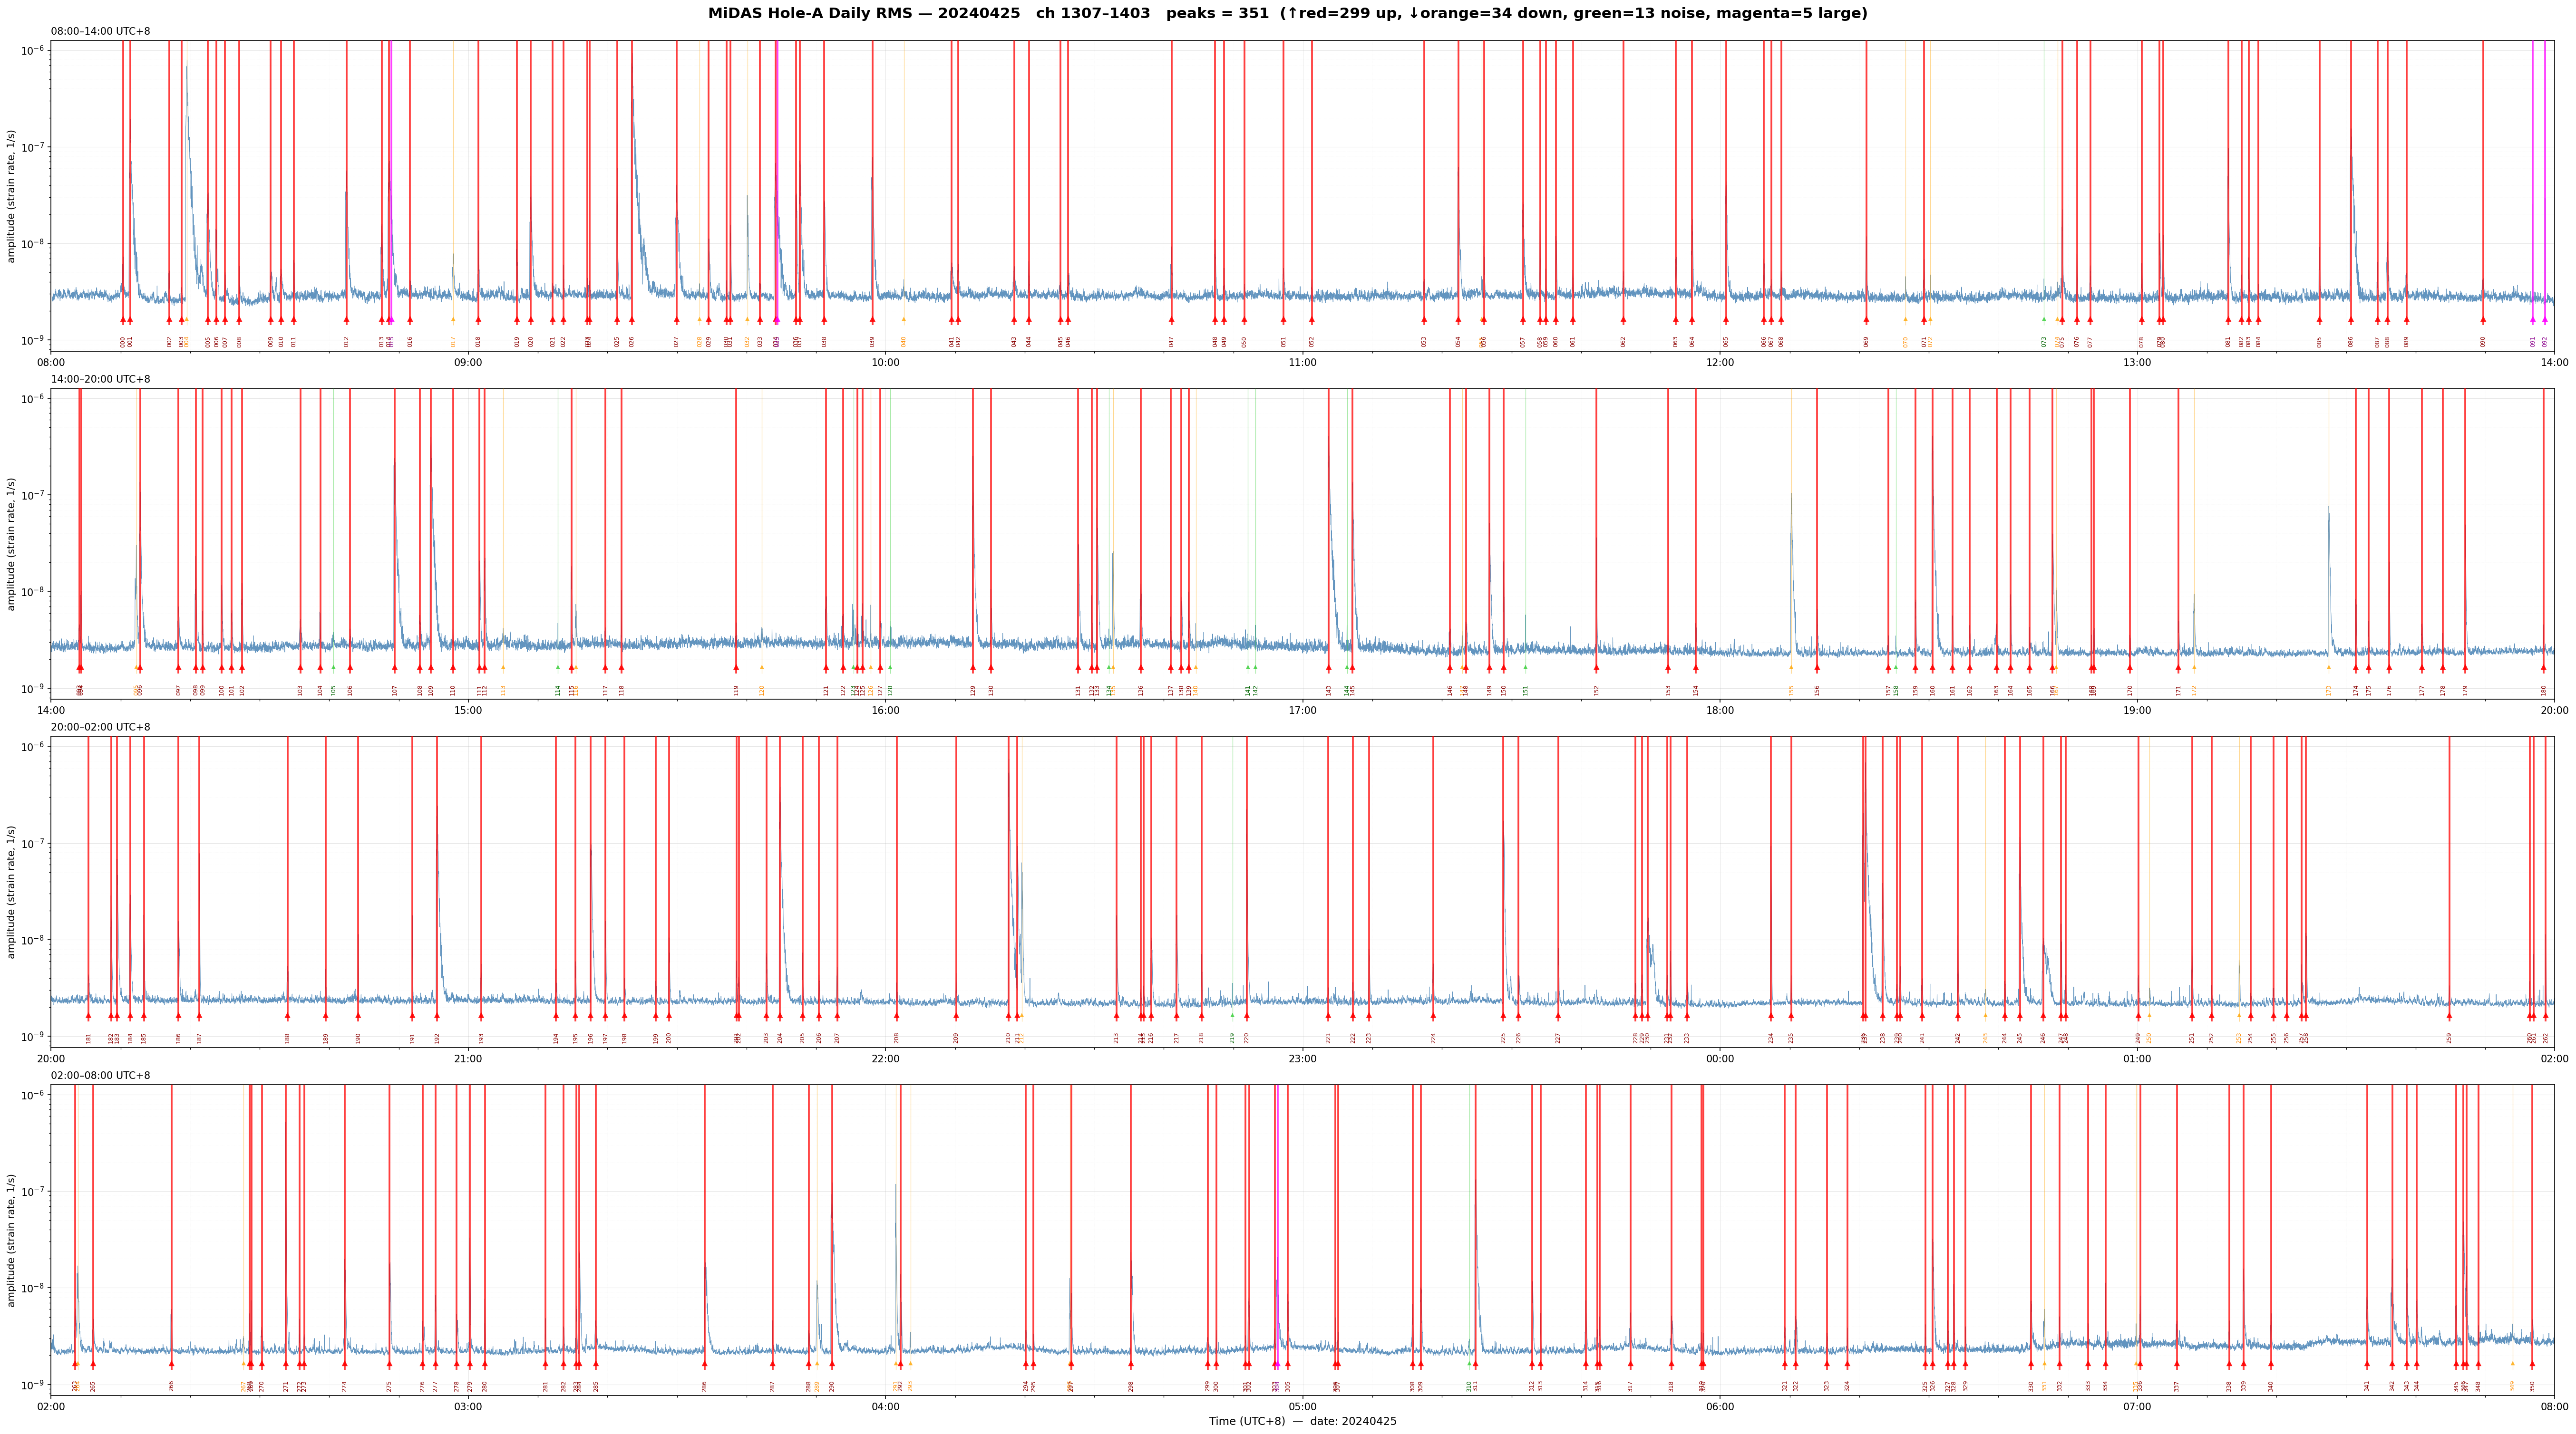Screen dimensions: 2576x1434
Task: Click the 10⁻⁷ tick in the 08:00–14:00 panel
Action: click(x=33, y=147)
